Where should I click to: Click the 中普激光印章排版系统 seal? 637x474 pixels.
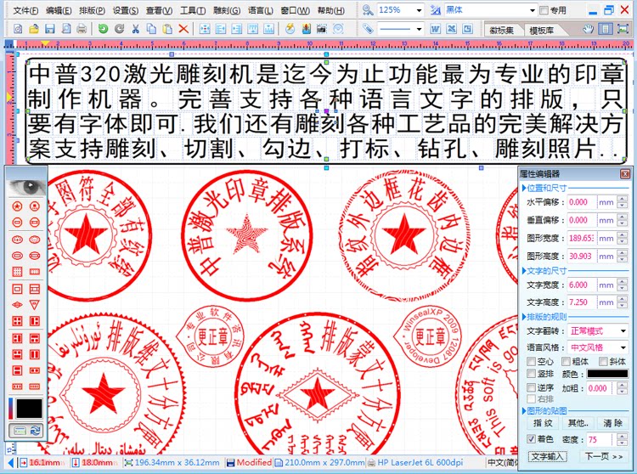tap(246, 235)
